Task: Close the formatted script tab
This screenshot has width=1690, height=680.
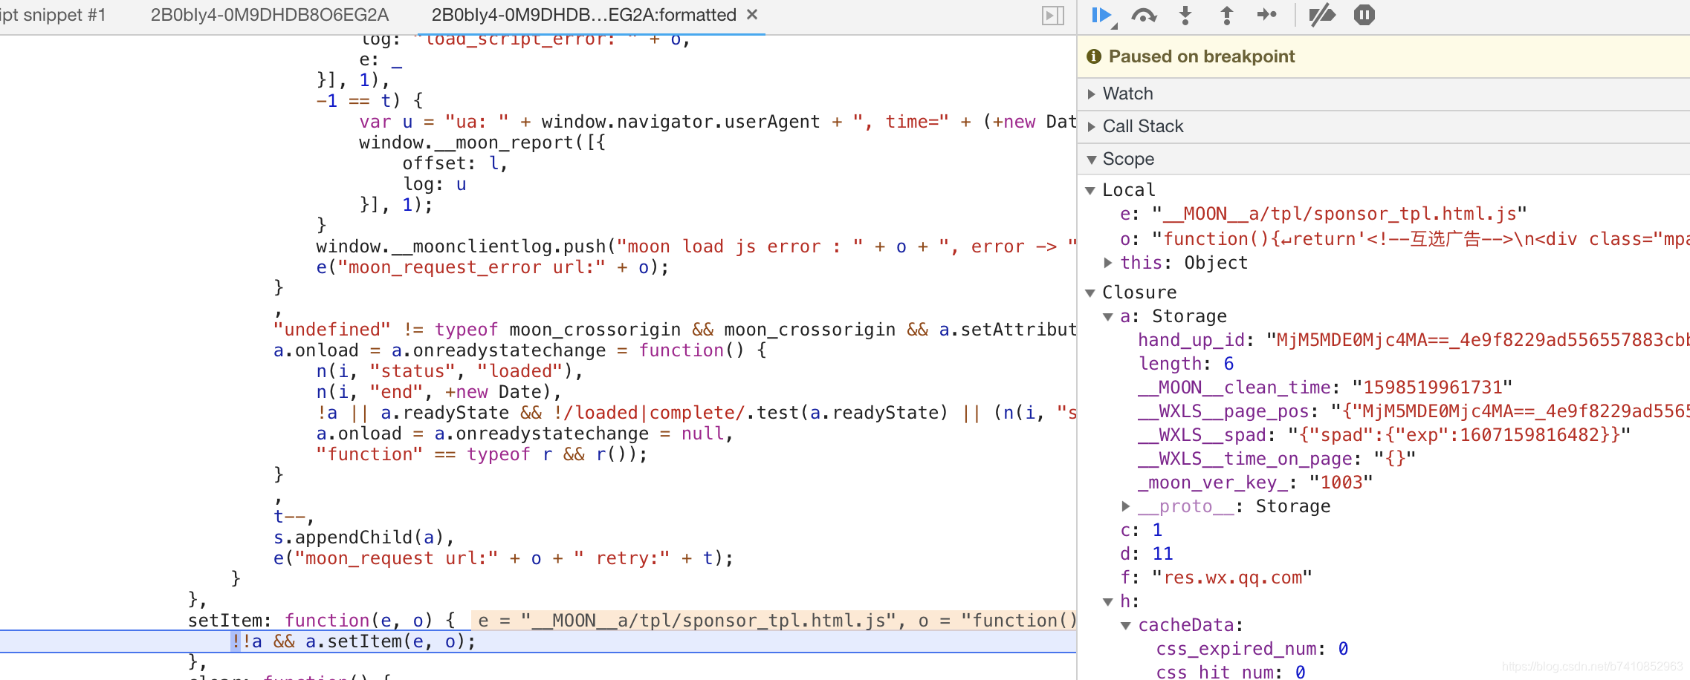Action: tap(752, 15)
